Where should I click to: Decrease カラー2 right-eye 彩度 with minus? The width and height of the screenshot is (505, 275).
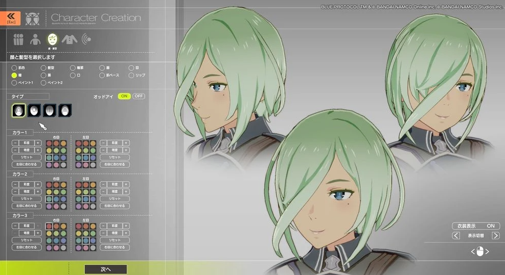tap(15, 184)
